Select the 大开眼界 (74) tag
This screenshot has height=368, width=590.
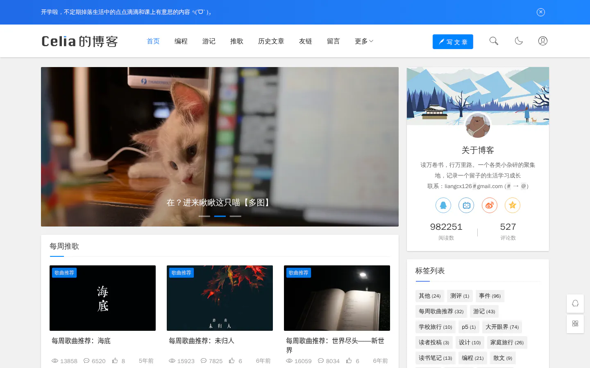(x=502, y=327)
